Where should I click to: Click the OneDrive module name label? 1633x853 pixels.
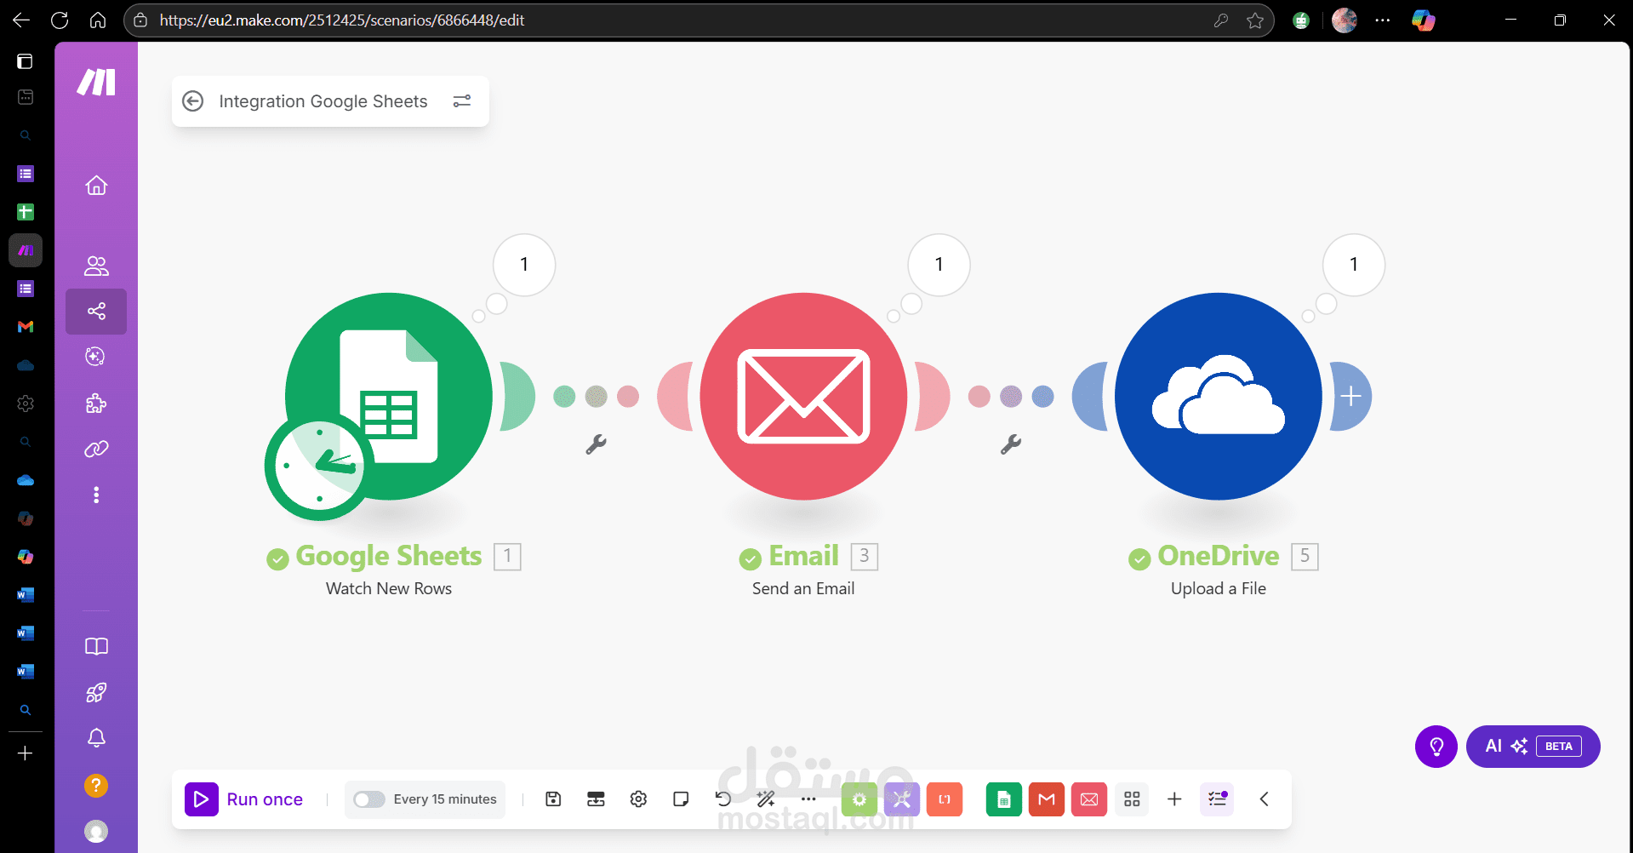(1219, 556)
